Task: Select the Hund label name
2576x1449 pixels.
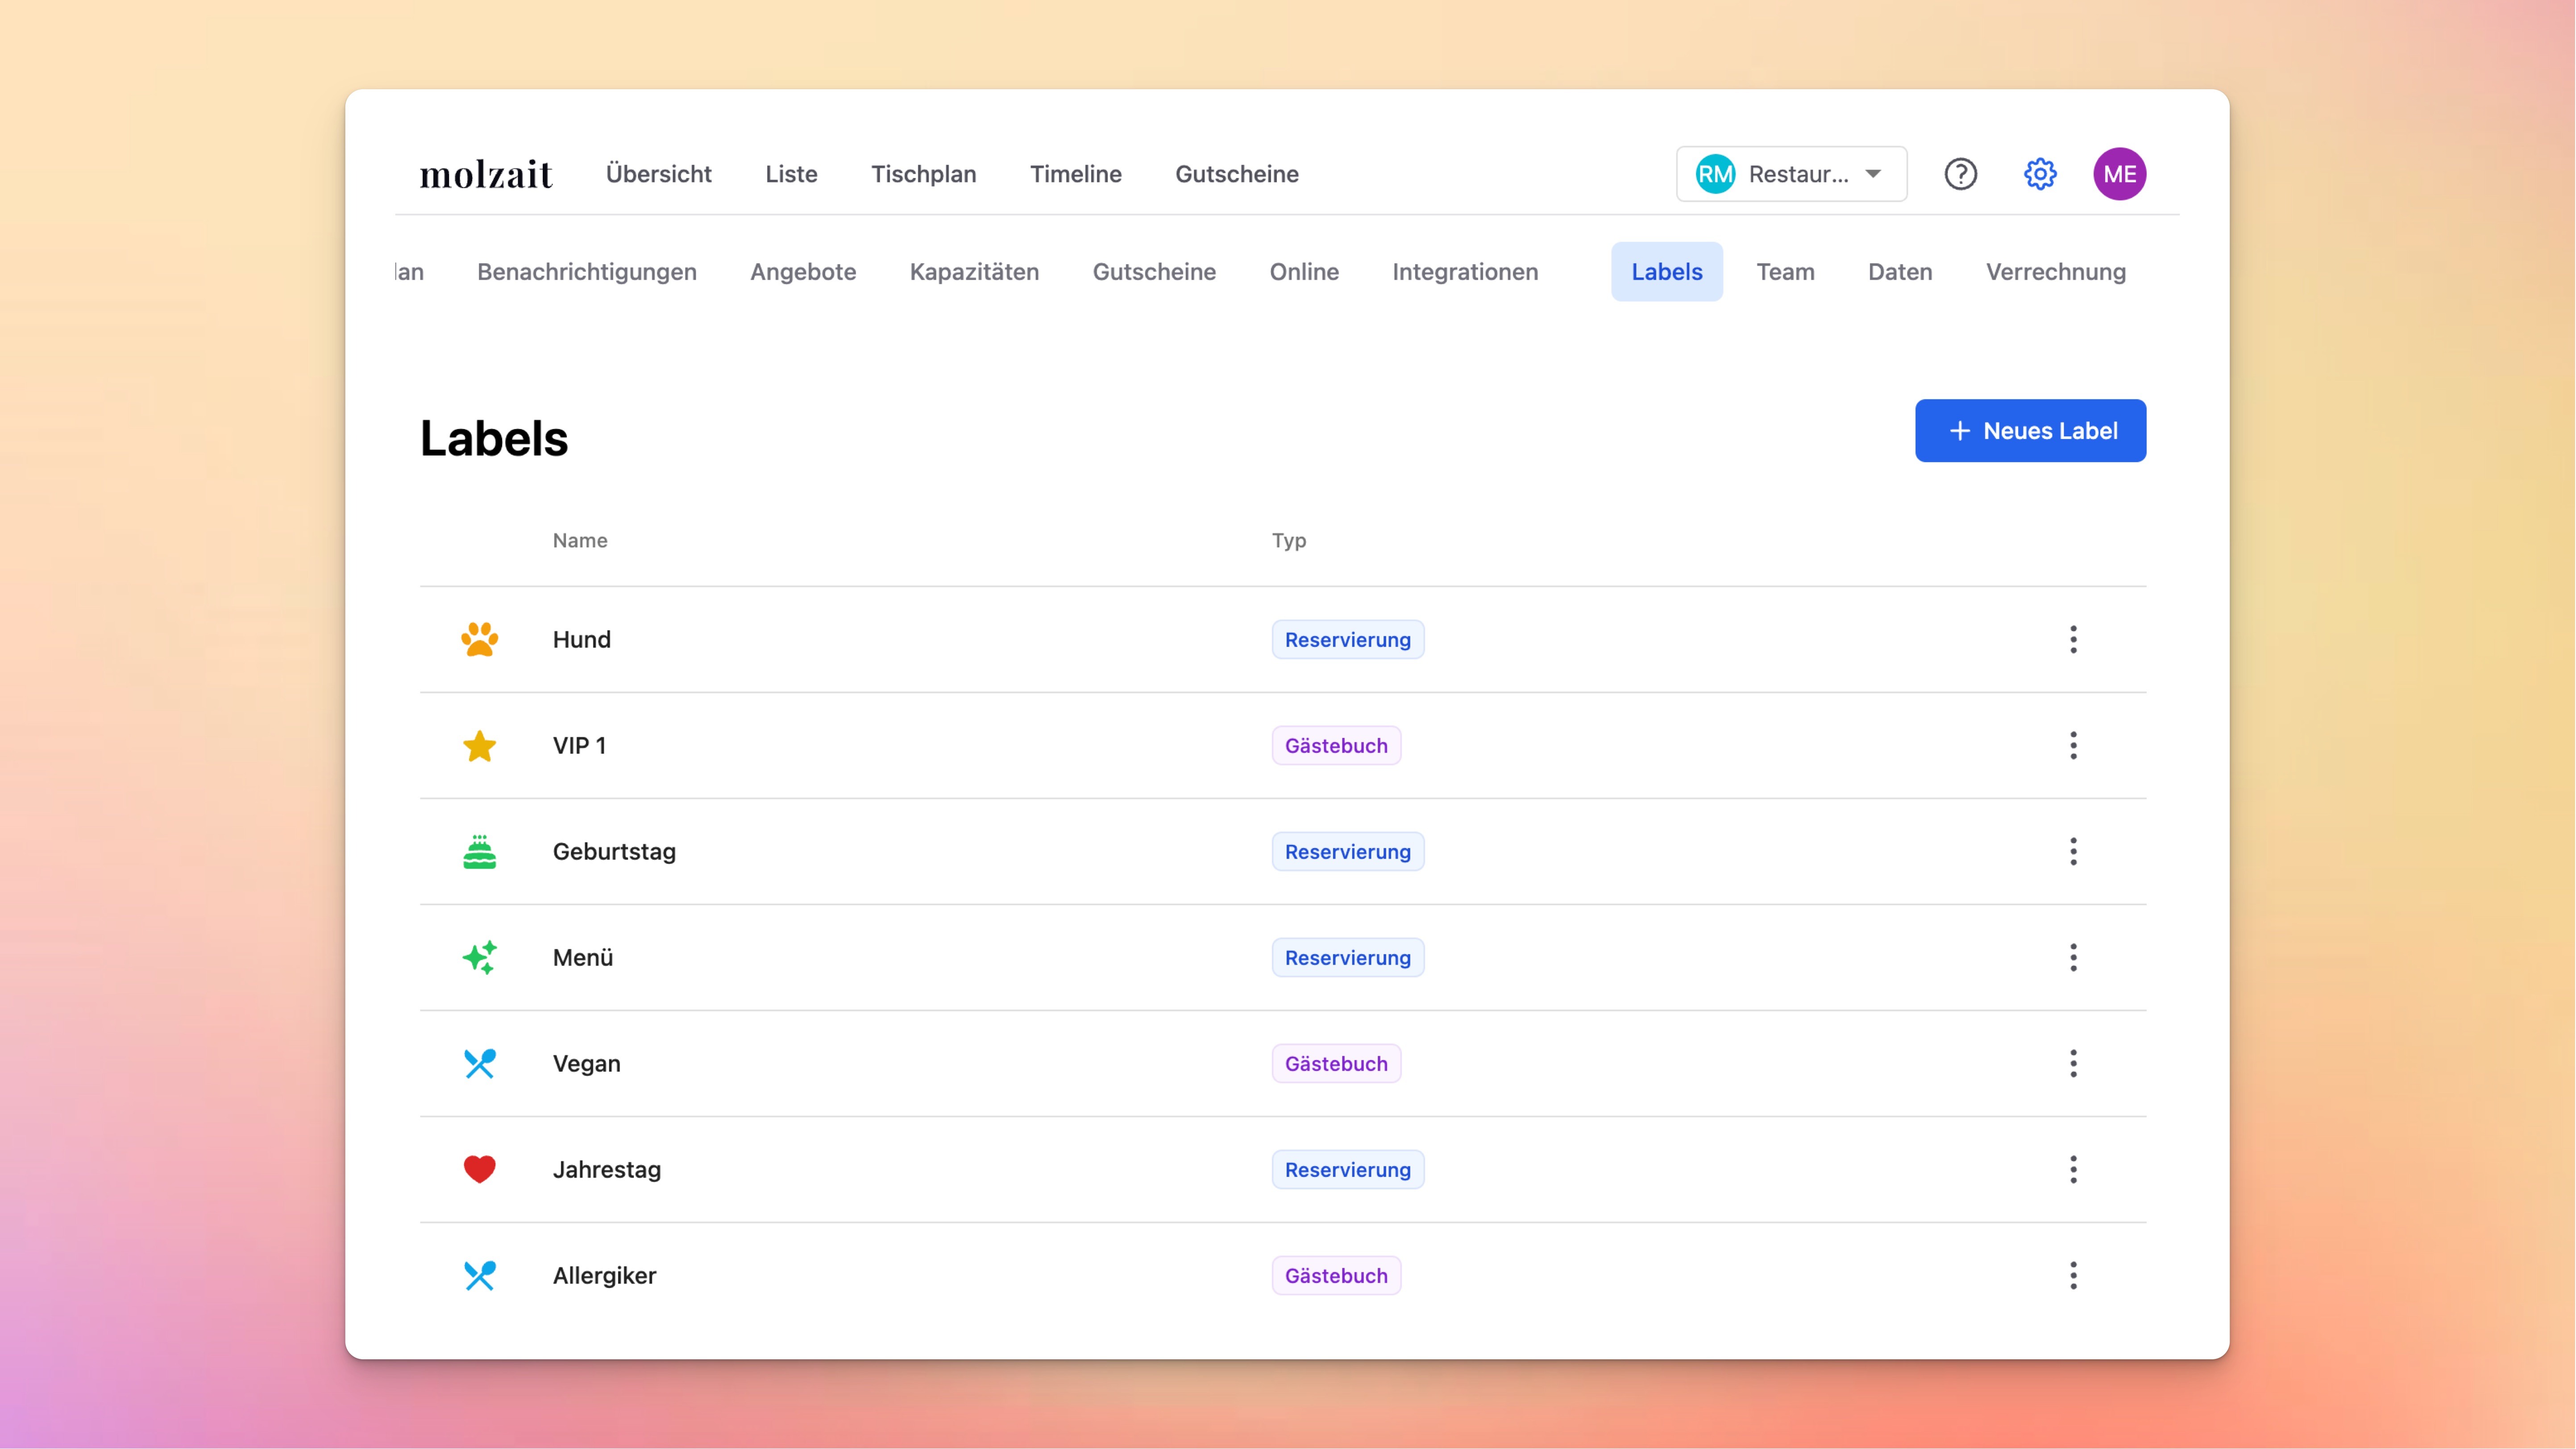Action: click(581, 640)
